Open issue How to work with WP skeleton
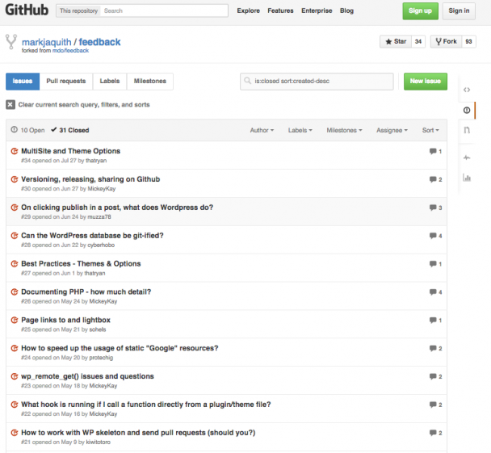Viewport: 491px width, 453px height. click(x=138, y=433)
